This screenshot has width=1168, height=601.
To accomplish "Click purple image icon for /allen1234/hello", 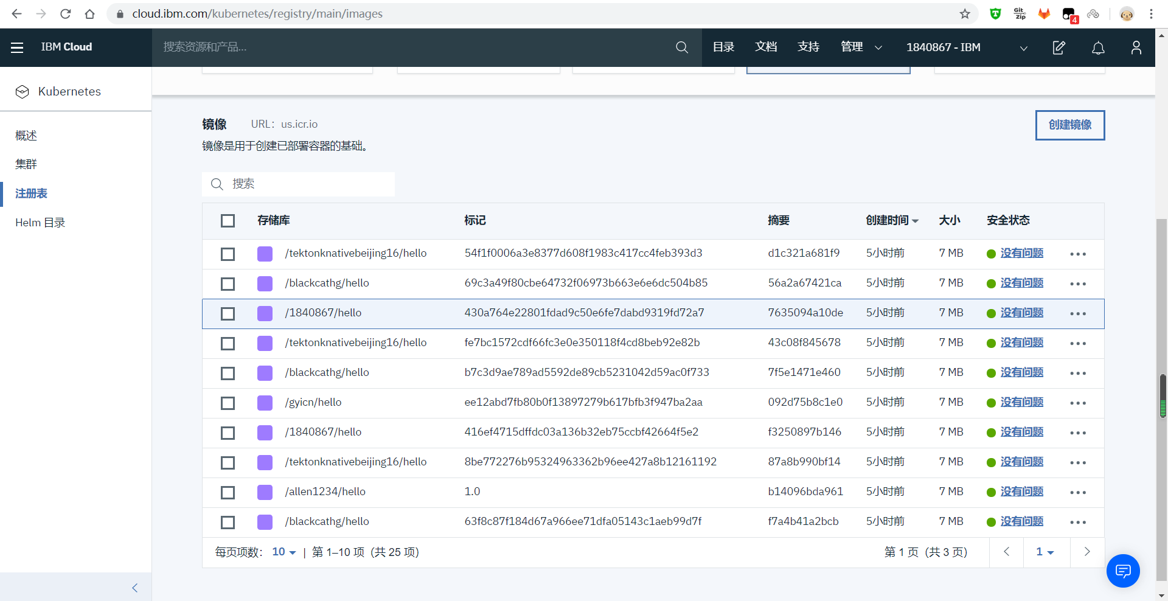I will [265, 492].
